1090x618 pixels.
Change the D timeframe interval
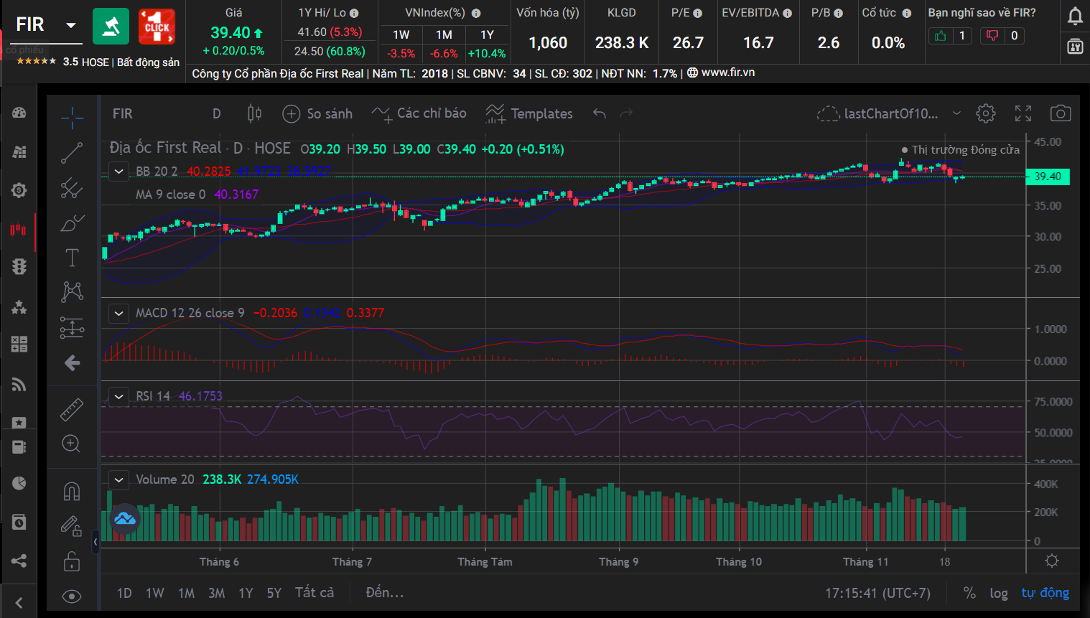point(217,113)
